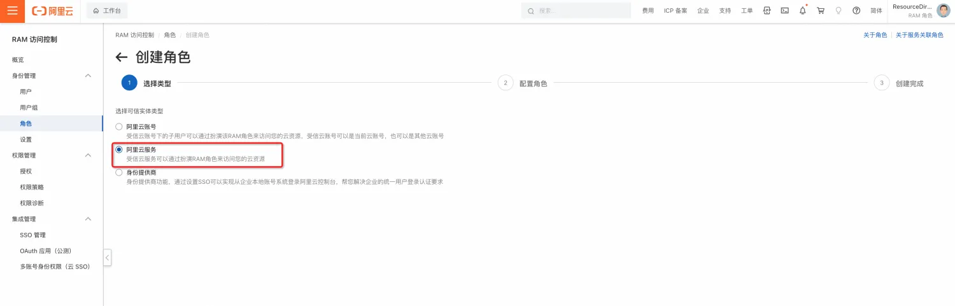Viewport: 955px width, 306px height.
Task: Open the hamburger main menu
Action: click(x=13, y=11)
